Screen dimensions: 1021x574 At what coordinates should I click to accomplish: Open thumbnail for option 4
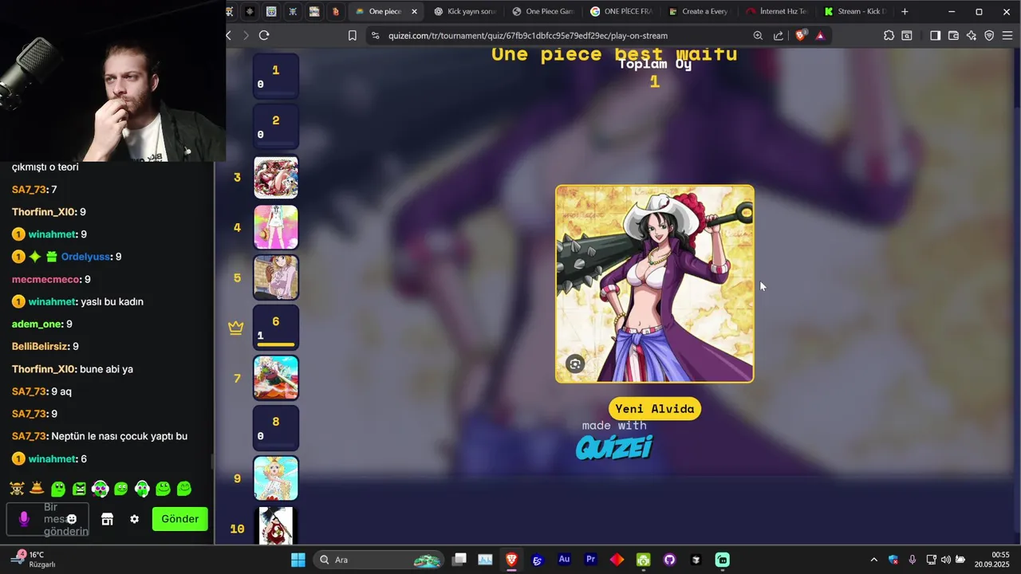tap(276, 227)
